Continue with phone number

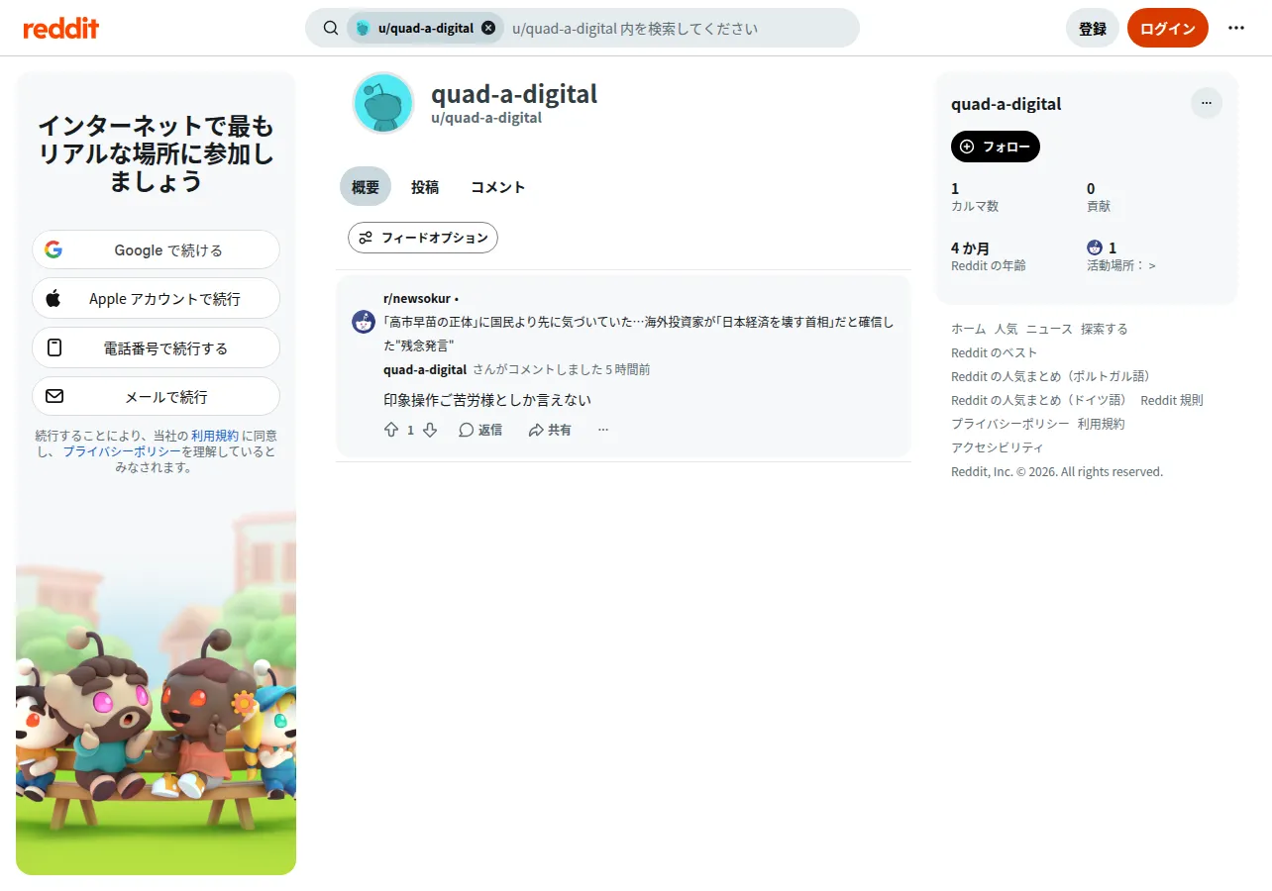pyautogui.click(x=156, y=347)
